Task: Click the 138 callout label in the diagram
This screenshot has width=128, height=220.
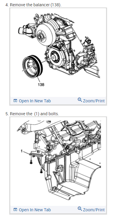Action: pos(41,85)
